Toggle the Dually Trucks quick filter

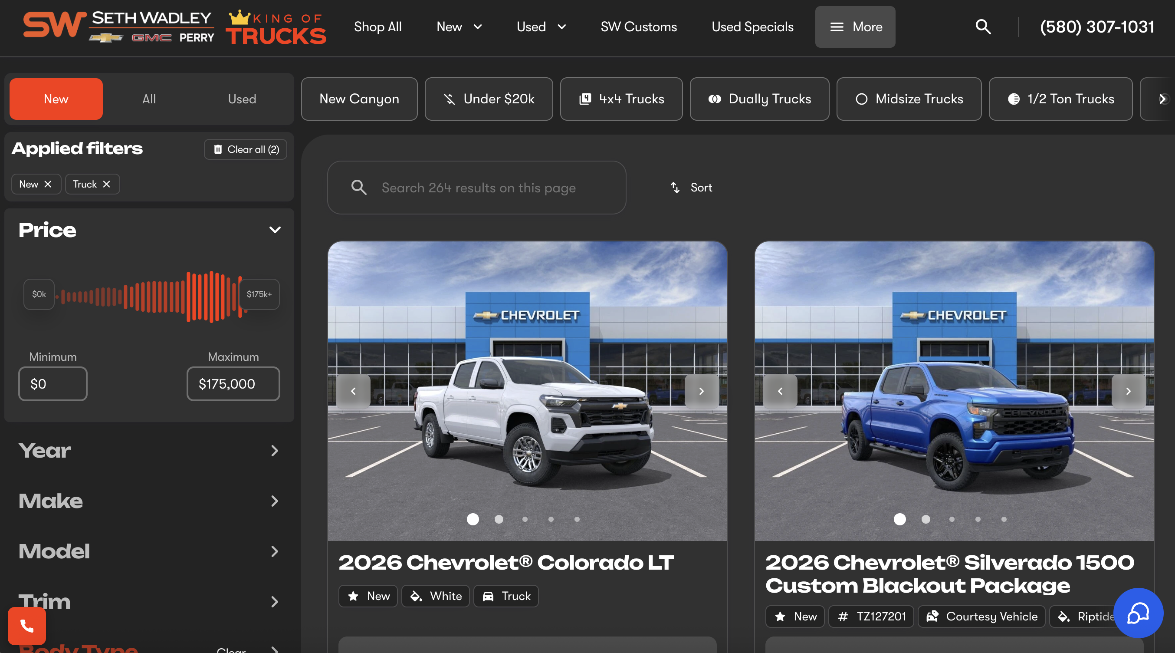click(x=759, y=99)
